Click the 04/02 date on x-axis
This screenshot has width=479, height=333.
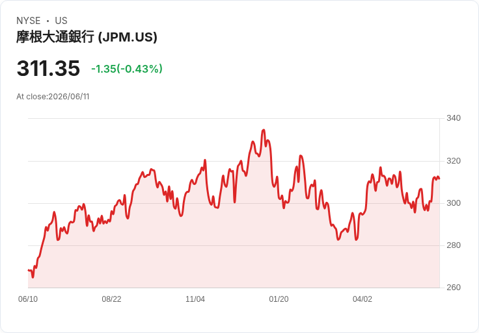[363, 299]
